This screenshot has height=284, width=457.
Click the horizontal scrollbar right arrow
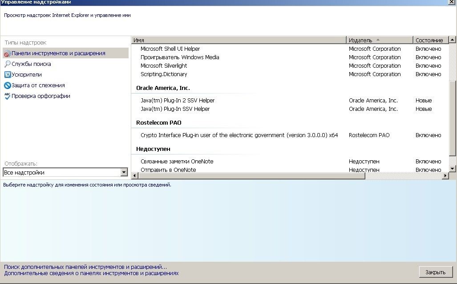(x=445, y=175)
